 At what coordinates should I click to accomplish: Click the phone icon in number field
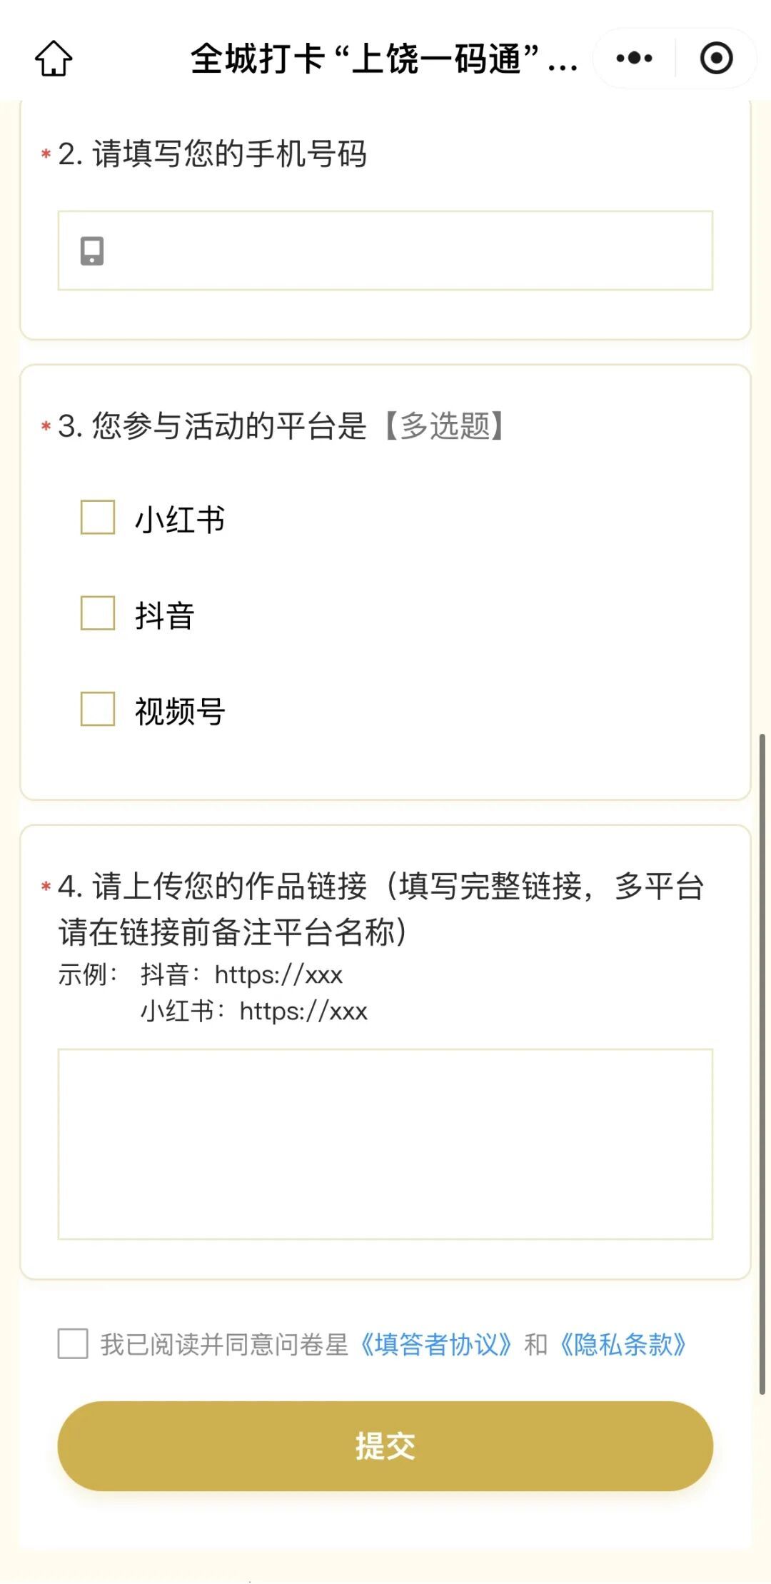(x=92, y=251)
